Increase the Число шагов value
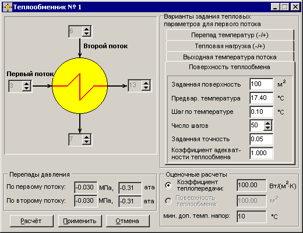 pos(268,123)
